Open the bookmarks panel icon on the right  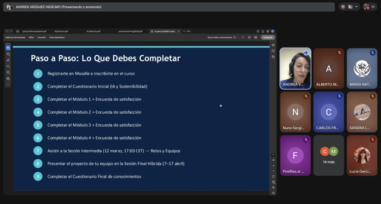point(273,51)
